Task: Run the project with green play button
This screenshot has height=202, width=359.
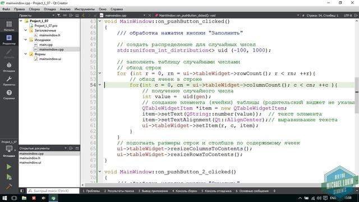Action: [x=9, y=167]
